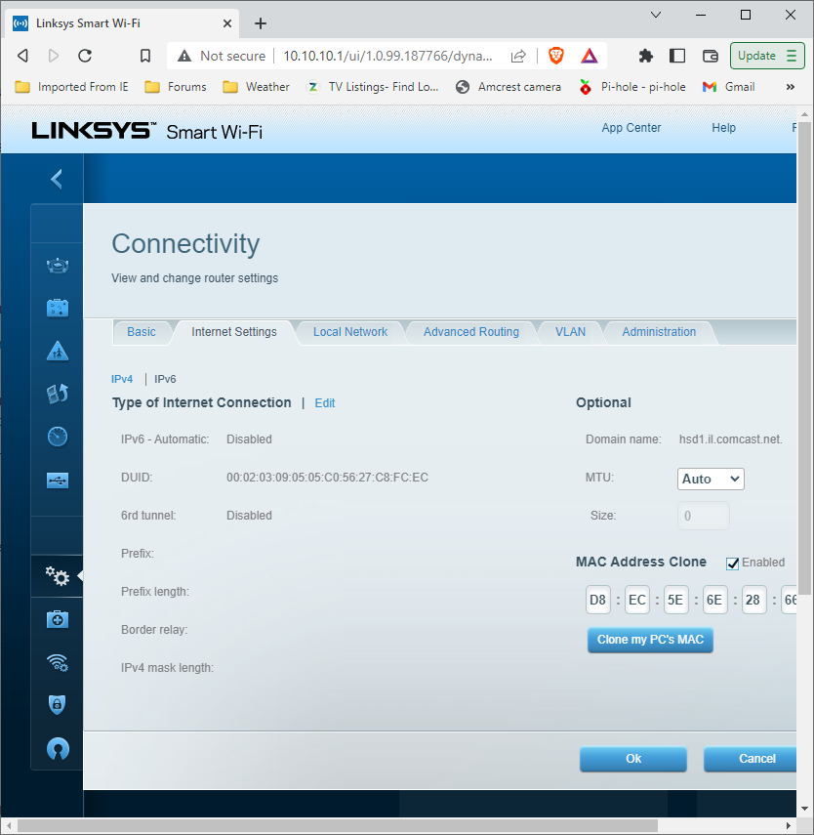Click MAC address field containing 28

coord(753,600)
